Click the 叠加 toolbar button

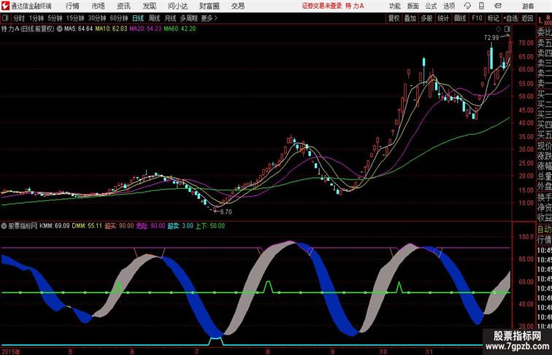(x=410, y=18)
